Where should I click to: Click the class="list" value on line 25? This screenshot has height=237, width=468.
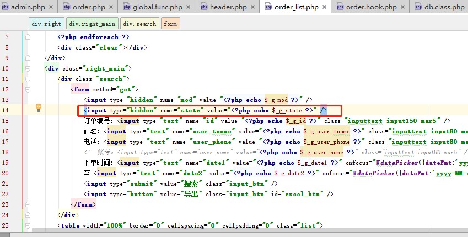coord(308,225)
